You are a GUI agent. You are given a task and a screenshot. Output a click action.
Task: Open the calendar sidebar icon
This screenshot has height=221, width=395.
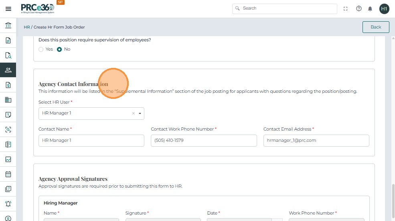pos(8,174)
